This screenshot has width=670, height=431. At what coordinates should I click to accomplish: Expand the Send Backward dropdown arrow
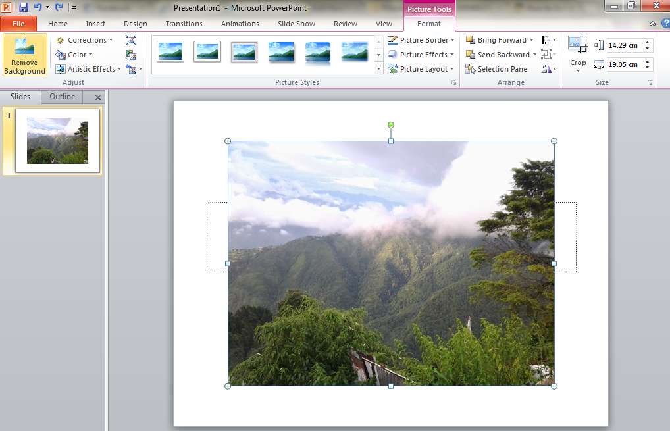(534, 55)
